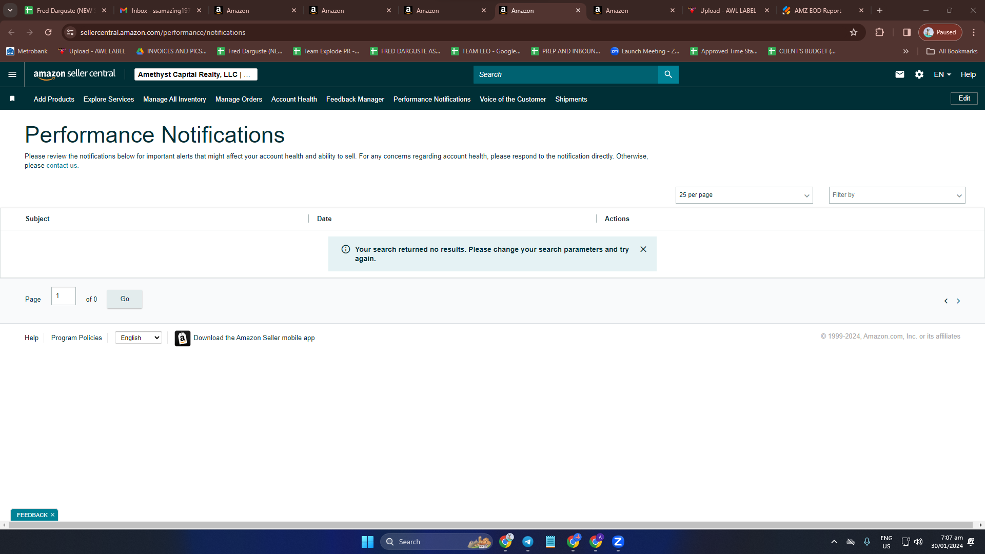Click the microphone tray icon
Image resolution: width=985 pixels, height=554 pixels.
(866, 542)
